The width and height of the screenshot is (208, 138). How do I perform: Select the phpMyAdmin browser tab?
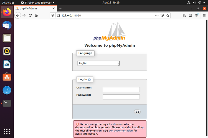(x=35, y=8)
